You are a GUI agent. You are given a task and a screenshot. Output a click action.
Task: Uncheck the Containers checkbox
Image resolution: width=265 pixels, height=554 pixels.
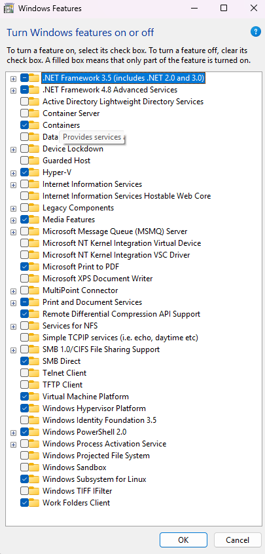[x=25, y=125]
